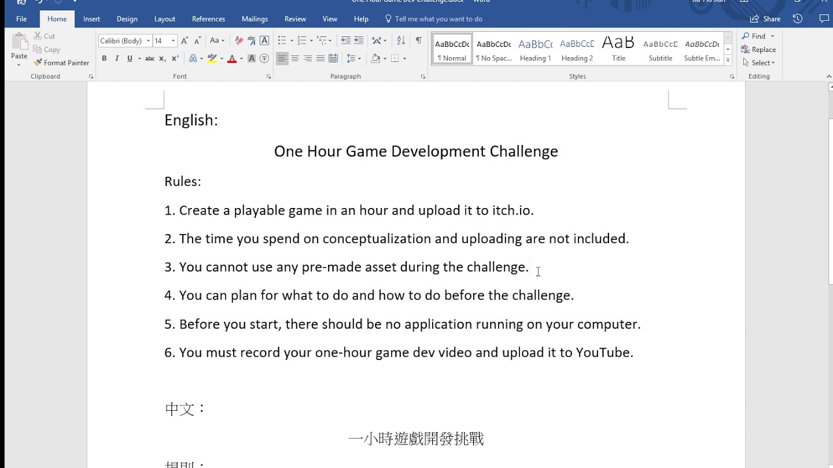This screenshot has width=833, height=468.
Task: Apply the Heading 1 style
Action: (x=536, y=49)
